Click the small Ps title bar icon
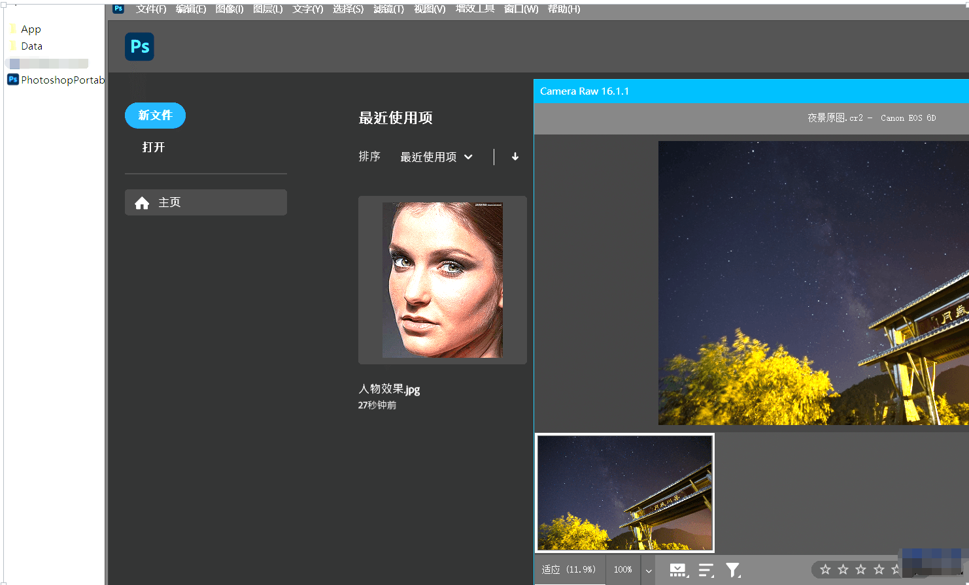 [118, 8]
